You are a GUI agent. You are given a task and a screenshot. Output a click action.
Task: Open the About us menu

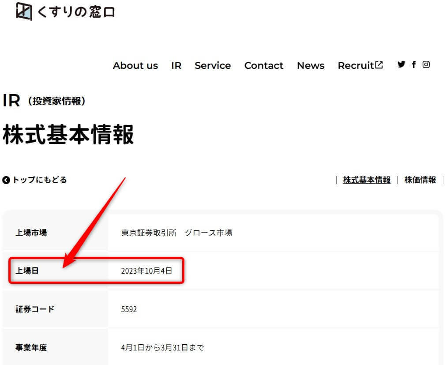tap(135, 66)
